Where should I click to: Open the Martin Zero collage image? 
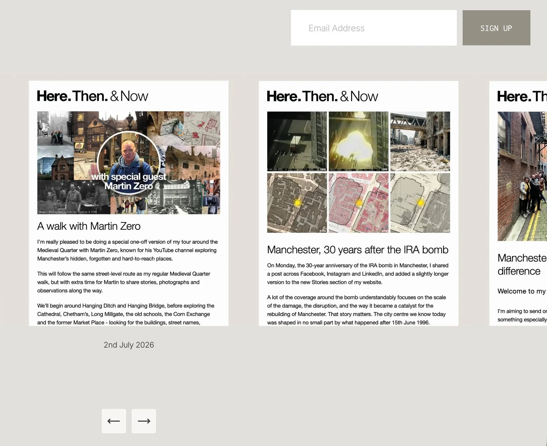pos(129,163)
